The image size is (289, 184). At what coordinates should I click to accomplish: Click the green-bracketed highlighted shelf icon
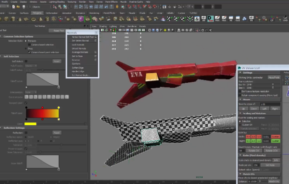[88, 19]
